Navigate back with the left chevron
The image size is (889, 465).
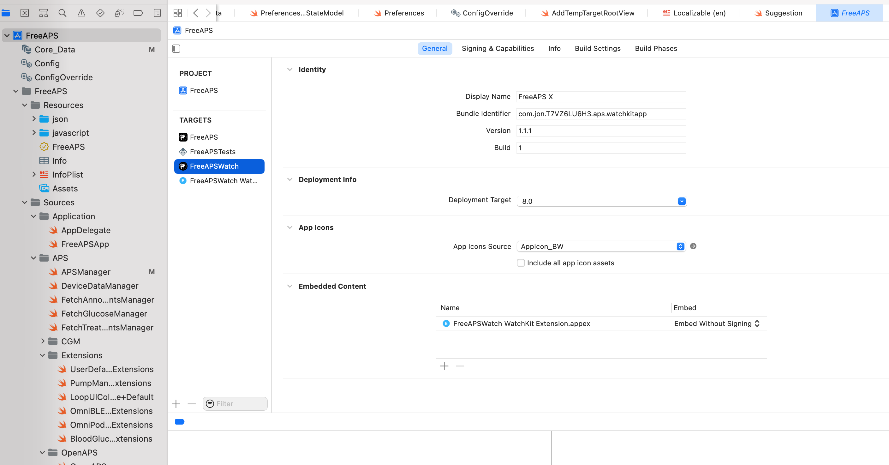click(196, 13)
